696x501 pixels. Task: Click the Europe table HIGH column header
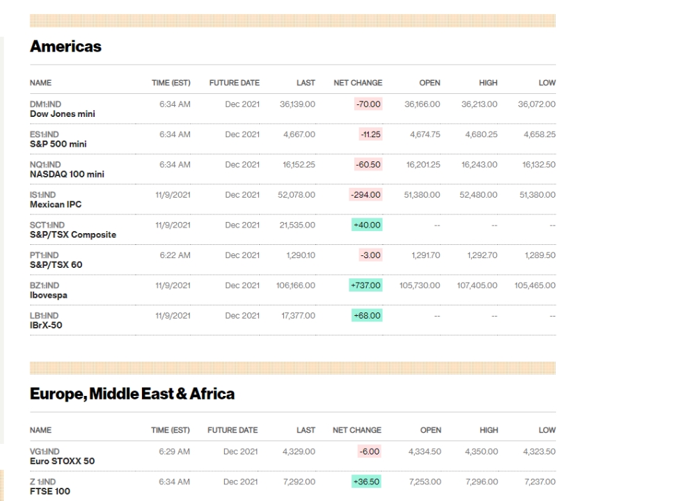pos(489,430)
